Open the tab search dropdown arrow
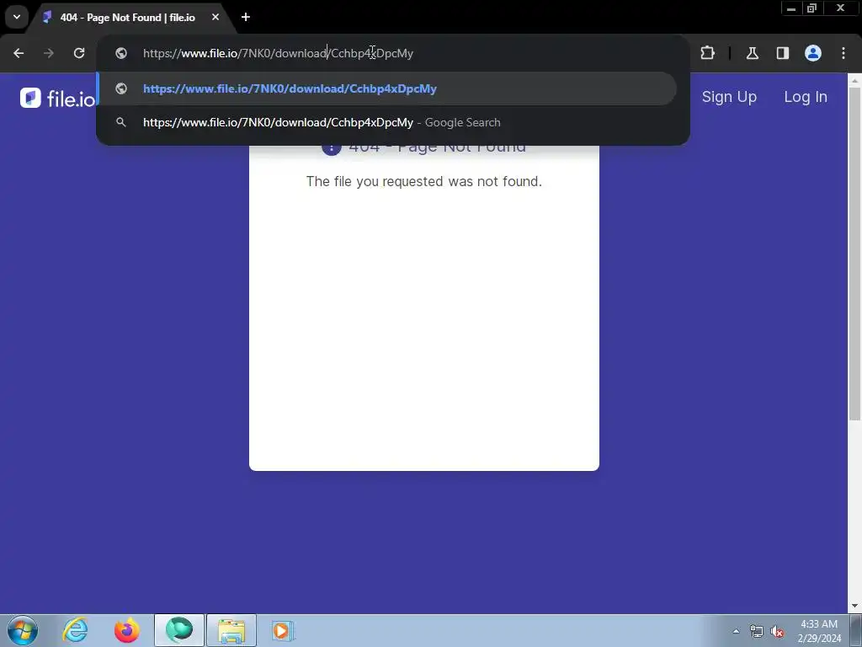The width and height of the screenshot is (862, 647). tap(17, 17)
